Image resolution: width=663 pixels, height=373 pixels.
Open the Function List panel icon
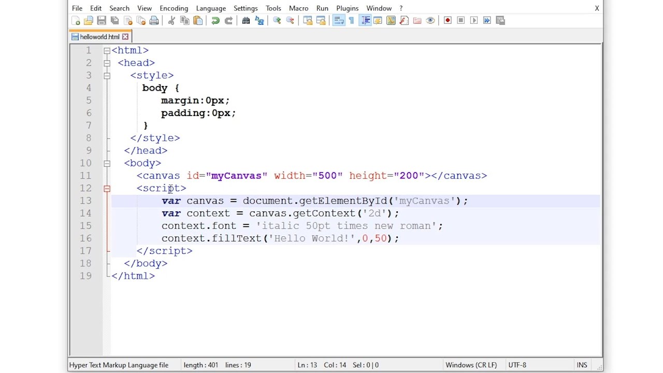click(404, 20)
